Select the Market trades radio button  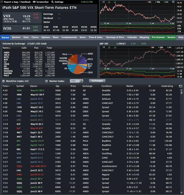(x=46, y=81)
